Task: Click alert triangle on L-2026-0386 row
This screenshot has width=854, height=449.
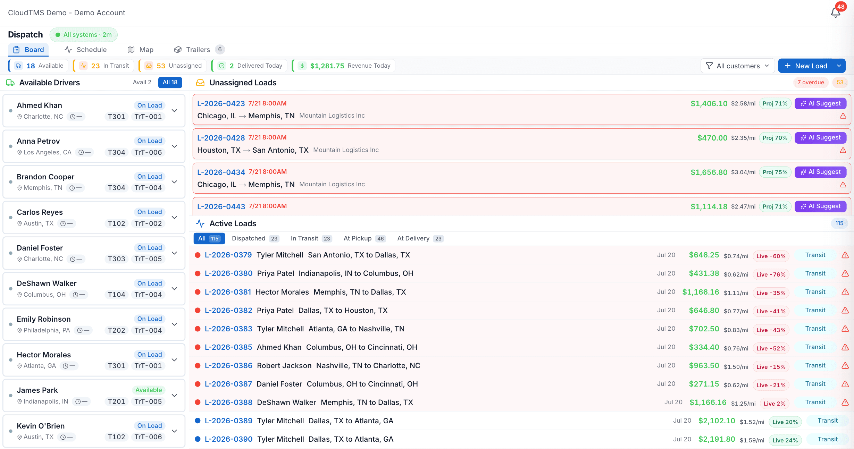Action: pyautogui.click(x=845, y=365)
